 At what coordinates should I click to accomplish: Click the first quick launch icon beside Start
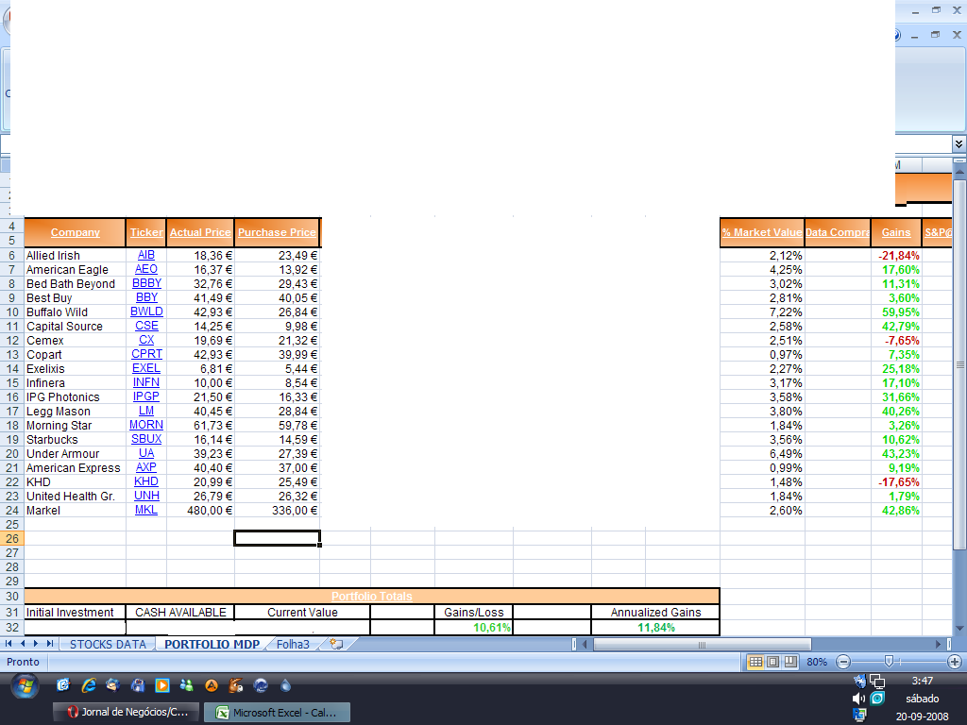point(63,685)
